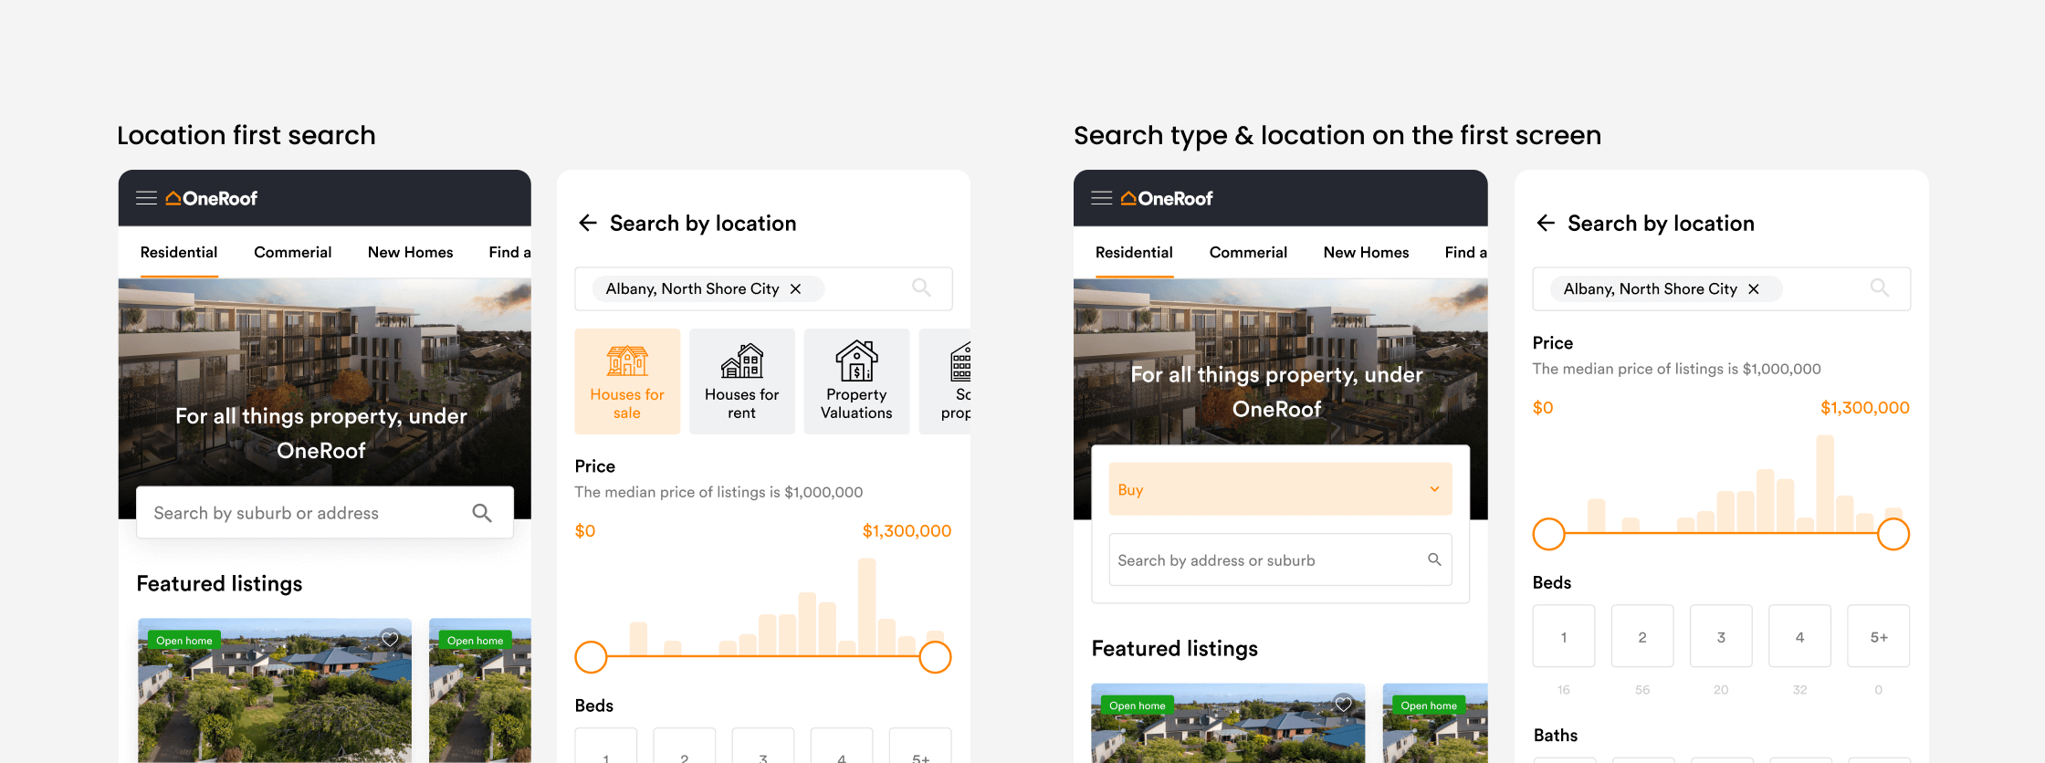This screenshot has width=2045, height=763.
Task: Click median price sentence below the property-type tiles
Action: [x=718, y=492]
